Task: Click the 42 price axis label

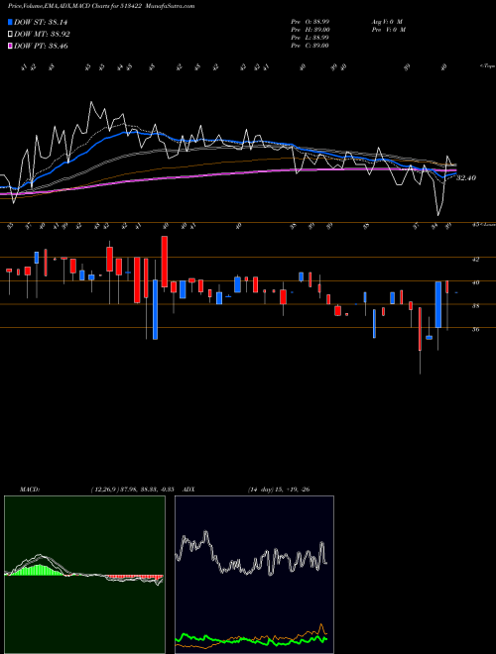Action: (x=475, y=260)
